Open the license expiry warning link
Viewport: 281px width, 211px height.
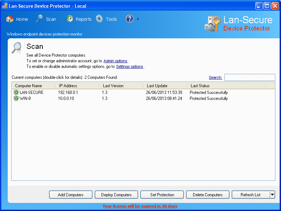point(140,206)
